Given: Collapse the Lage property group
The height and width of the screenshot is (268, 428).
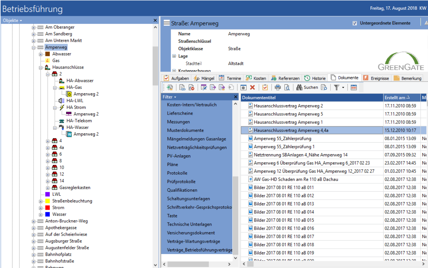Looking at the screenshot, I should point(174,56).
